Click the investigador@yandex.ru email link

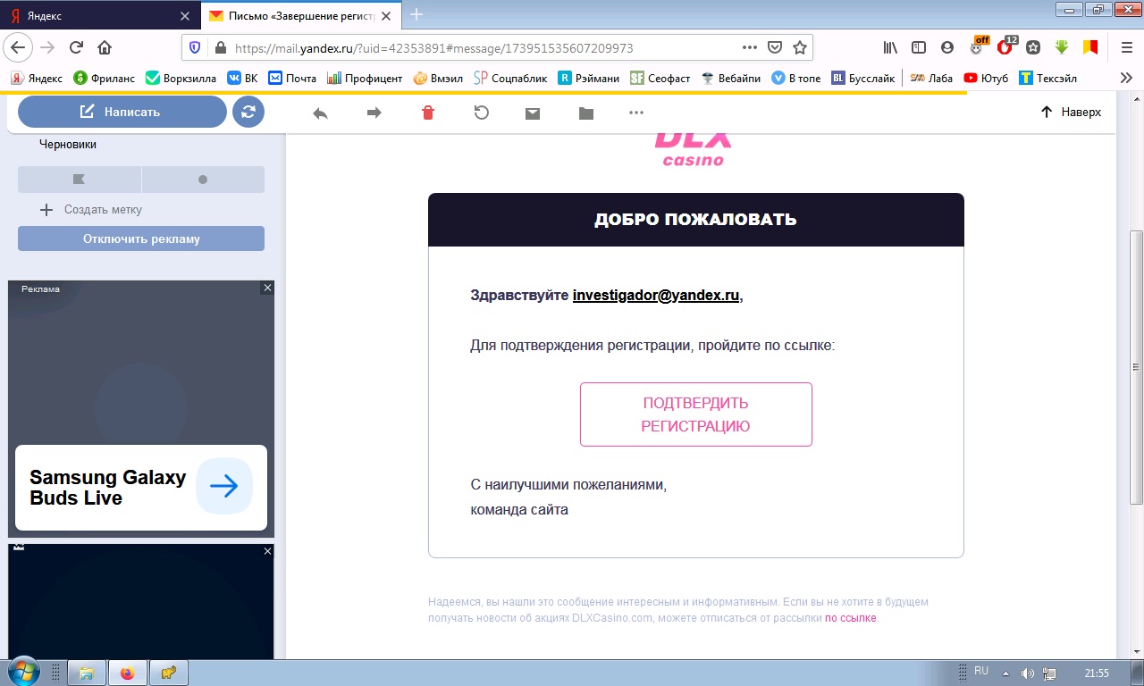(x=656, y=296)
